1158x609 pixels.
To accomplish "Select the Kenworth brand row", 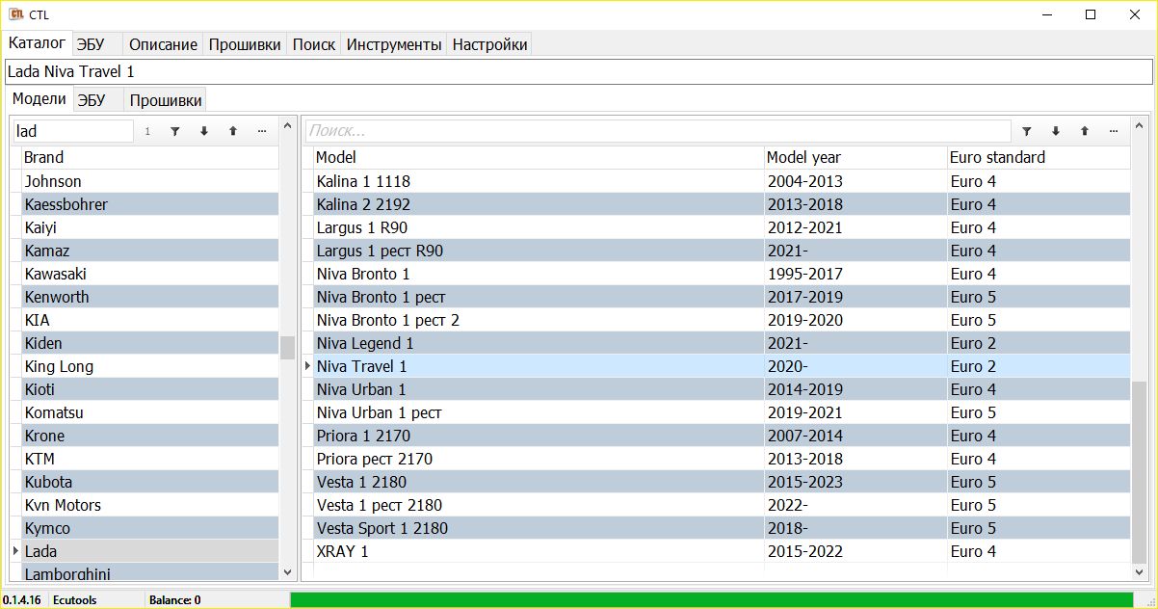I will pyautogui.click(x=150, y=297).
